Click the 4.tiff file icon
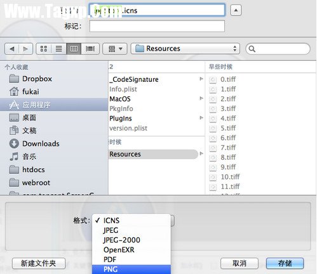The width and height of the screenshot is (317, 274). tap(213, 119)
